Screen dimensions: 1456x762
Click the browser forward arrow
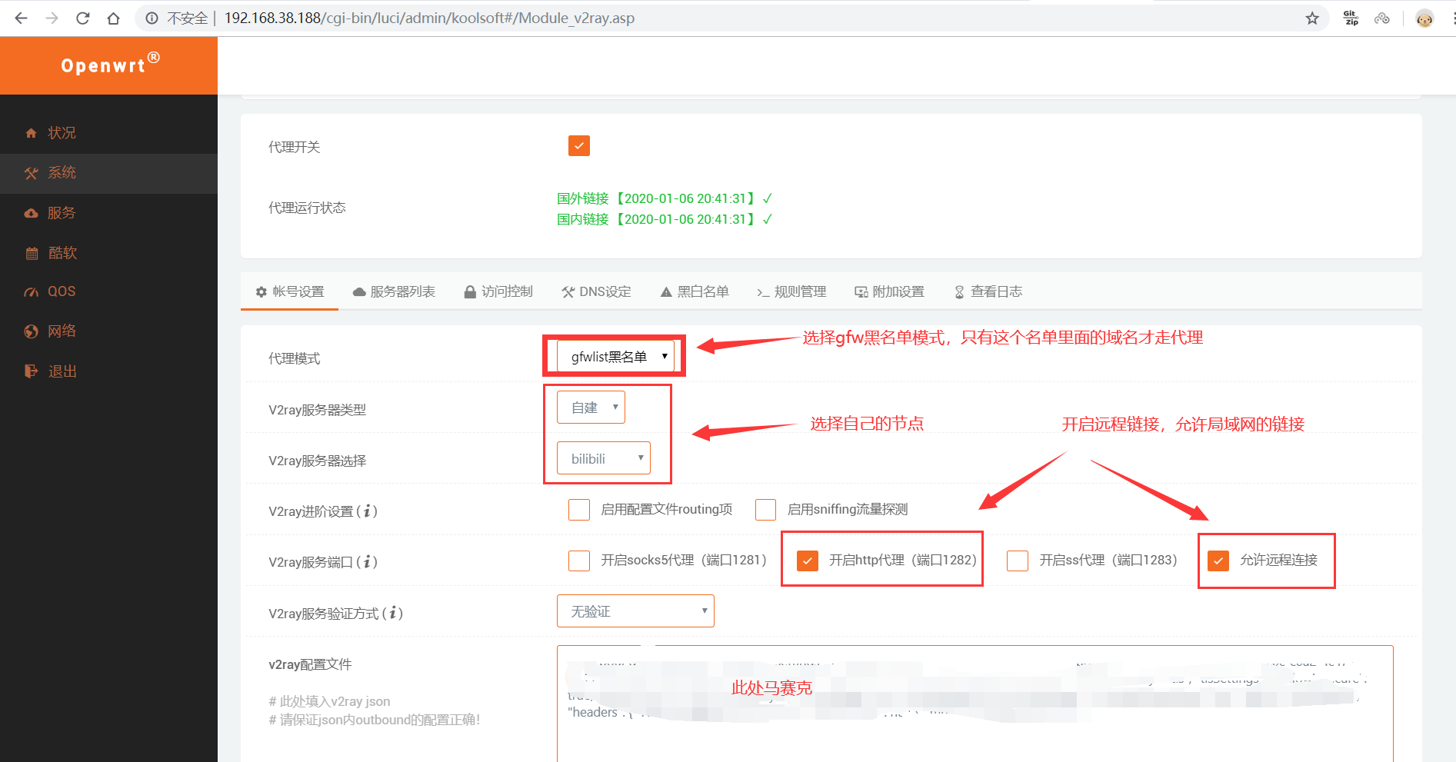[52, 18]
